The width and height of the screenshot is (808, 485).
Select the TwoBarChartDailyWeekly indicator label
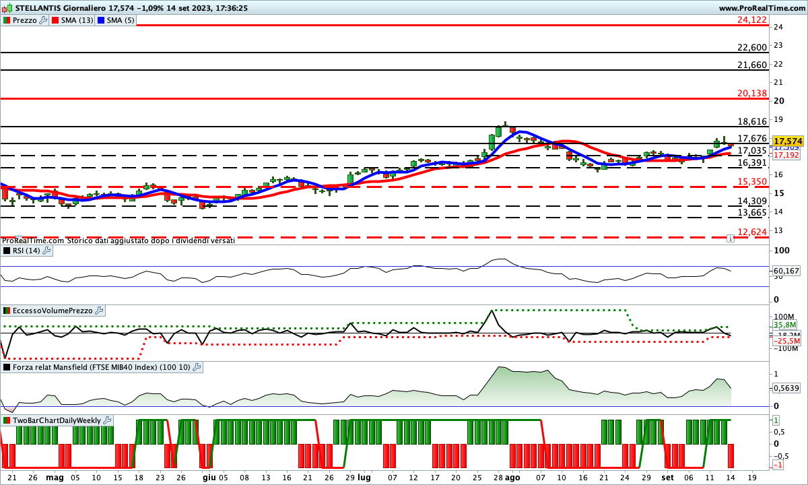click(57, 420)
